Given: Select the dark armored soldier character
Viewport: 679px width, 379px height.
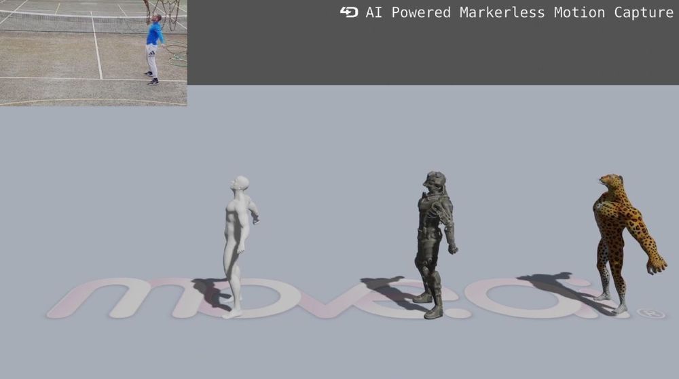Looking at the screenshot, I should click(x=433, y=245).
